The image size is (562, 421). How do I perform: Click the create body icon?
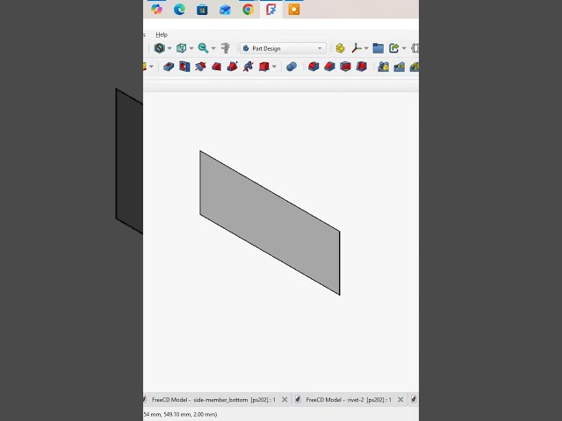point(340,48)
